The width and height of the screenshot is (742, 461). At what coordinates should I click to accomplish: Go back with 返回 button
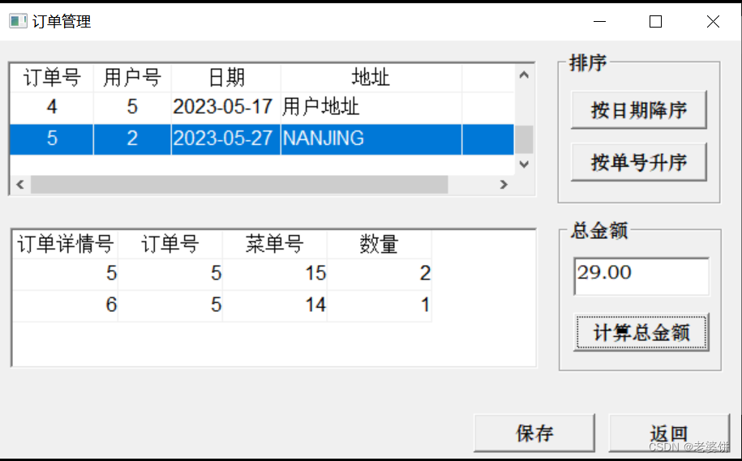(x=669, y=433)
